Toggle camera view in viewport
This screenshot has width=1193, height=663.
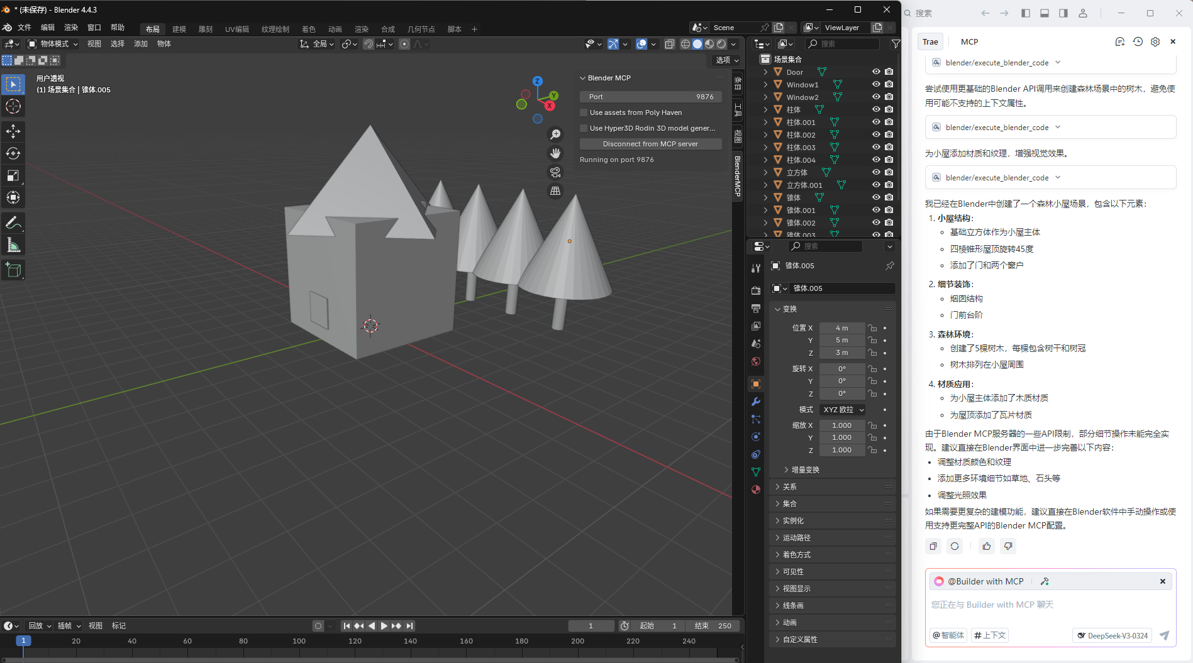point(555,172)
